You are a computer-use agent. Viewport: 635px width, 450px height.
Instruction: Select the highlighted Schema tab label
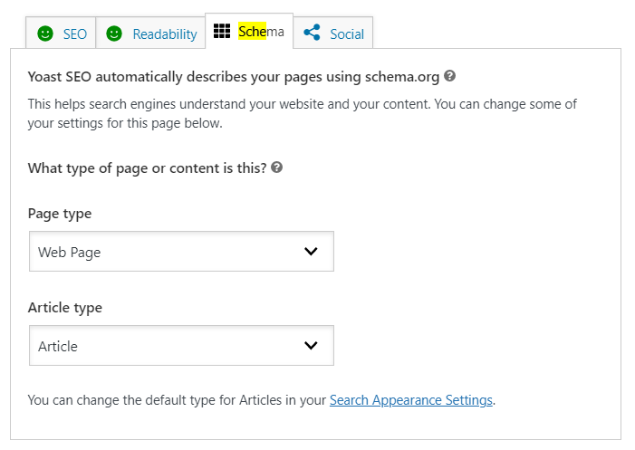[261, 31]
